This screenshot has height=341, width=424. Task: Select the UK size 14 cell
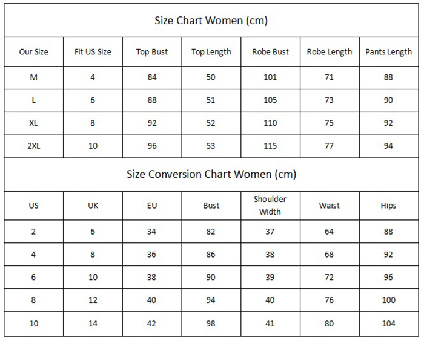(x=93, y=323)
